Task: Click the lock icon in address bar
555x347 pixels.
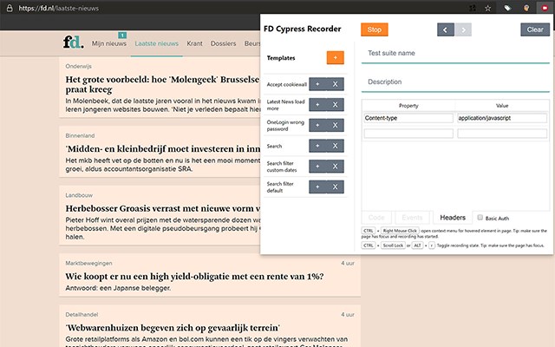Action: (x=10, y=8)
